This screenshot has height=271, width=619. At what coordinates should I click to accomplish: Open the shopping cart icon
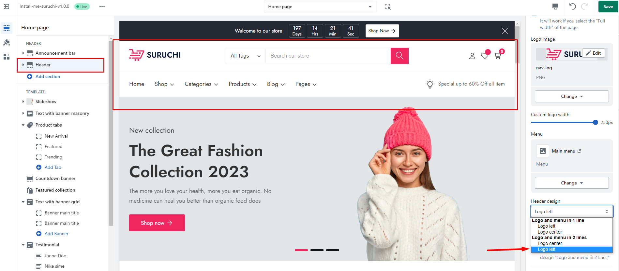coord(498,56)
